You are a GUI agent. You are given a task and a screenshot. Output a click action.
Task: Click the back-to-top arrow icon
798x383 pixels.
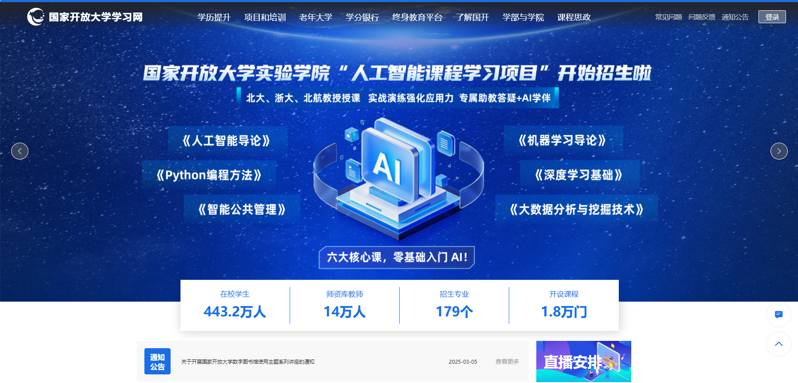pos(779,344)
